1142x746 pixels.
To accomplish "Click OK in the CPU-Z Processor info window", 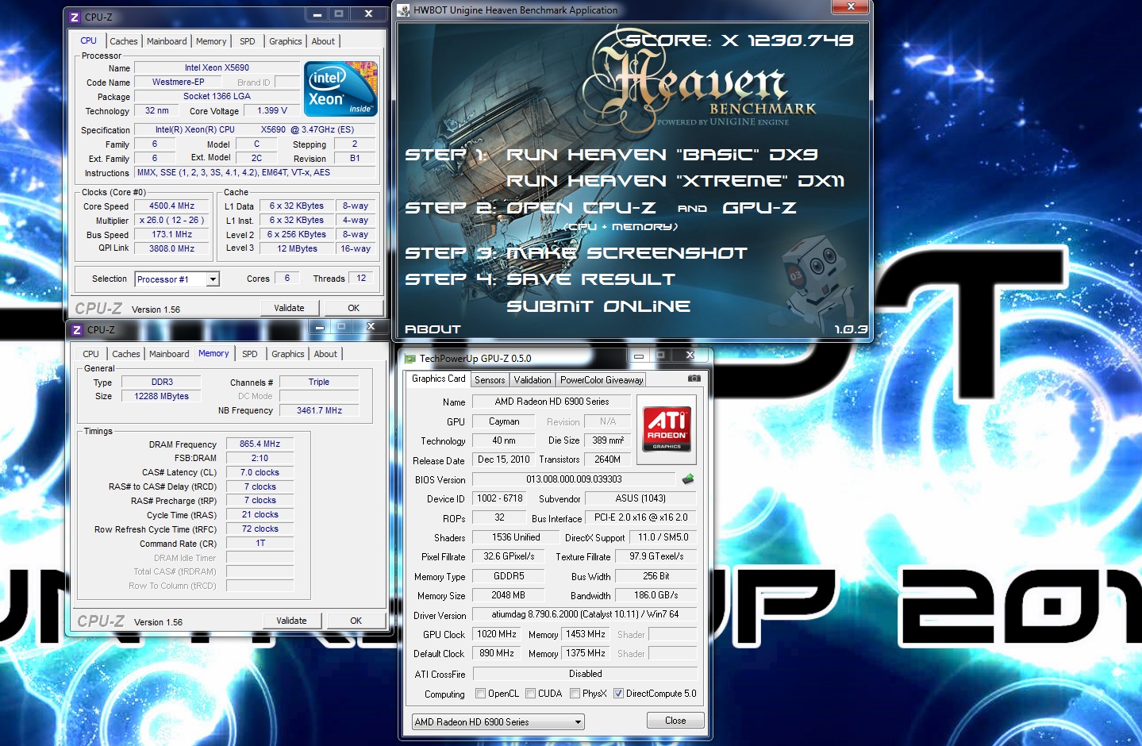I will point(354,308).
